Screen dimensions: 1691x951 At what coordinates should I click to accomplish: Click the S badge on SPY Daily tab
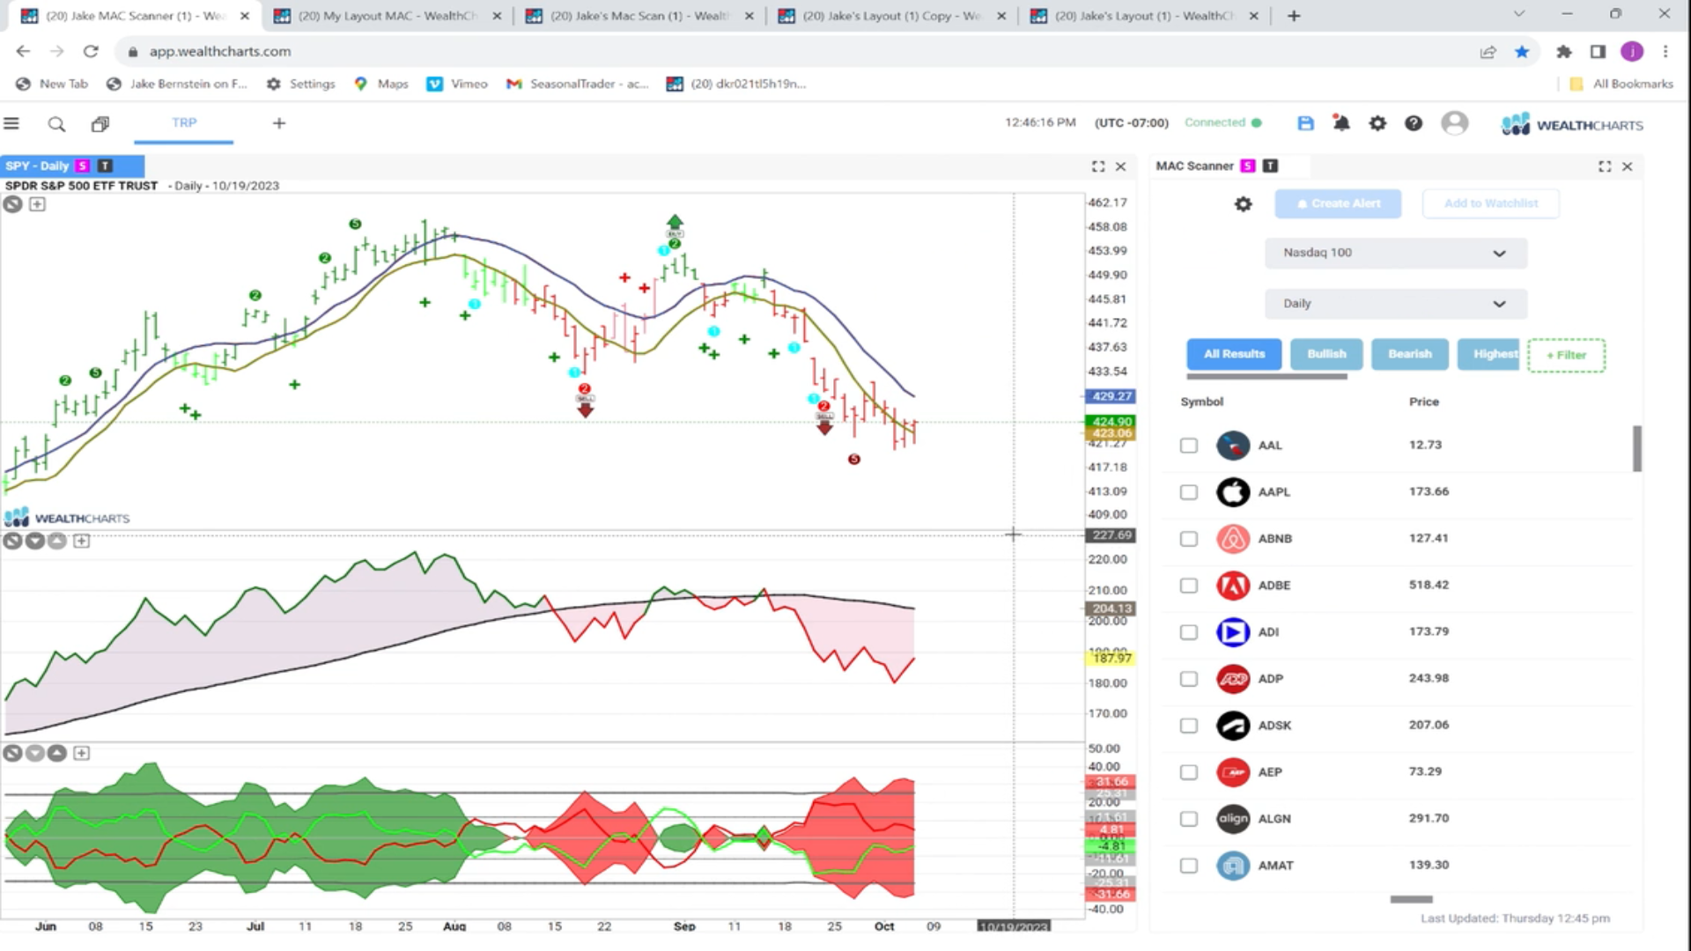point(83,166)
